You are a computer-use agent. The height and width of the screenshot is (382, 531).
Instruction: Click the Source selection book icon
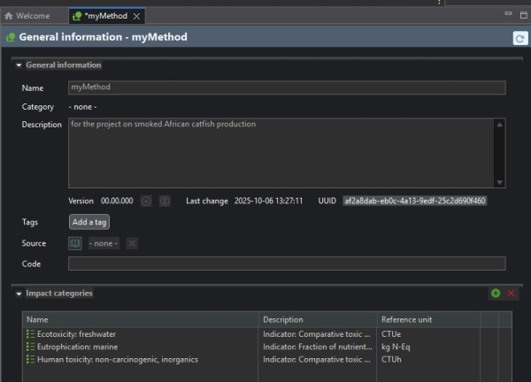(76, 243)
